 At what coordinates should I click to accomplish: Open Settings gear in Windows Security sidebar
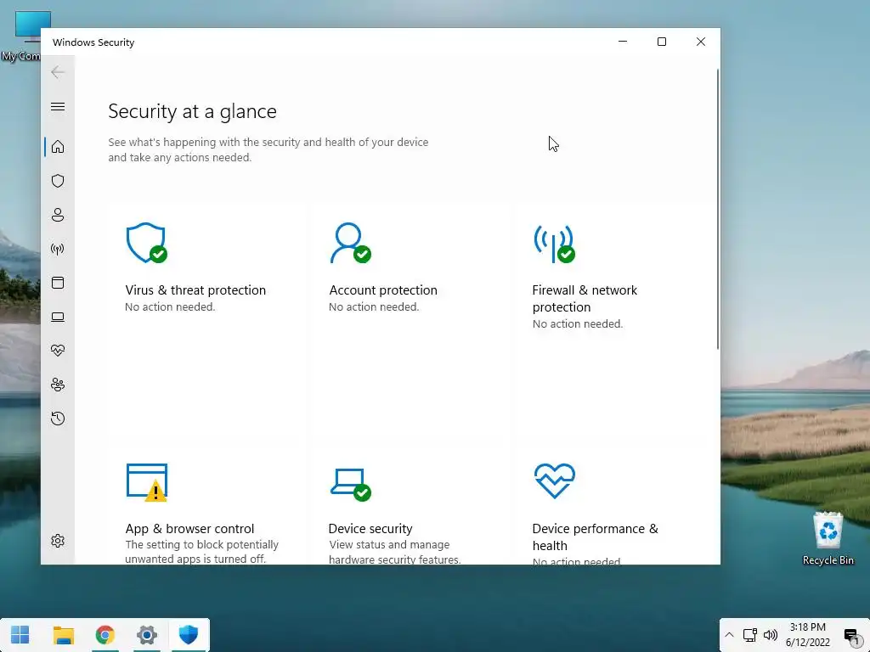pyautogui.click(x=58, y=541)
